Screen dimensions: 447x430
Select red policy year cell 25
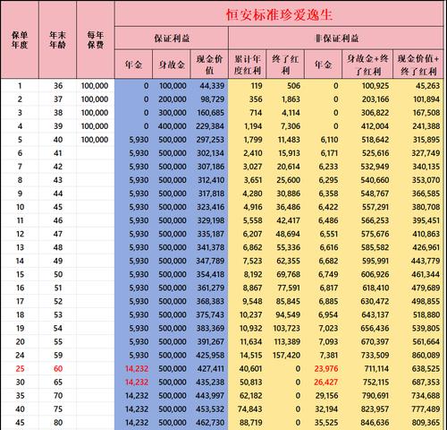pos(20,368)
